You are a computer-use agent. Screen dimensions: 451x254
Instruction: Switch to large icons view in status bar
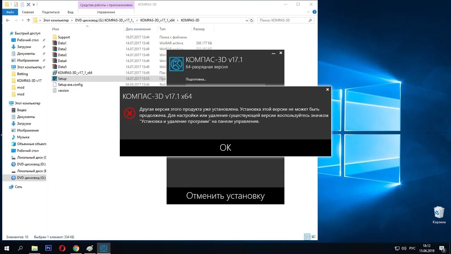pos(314,237)
